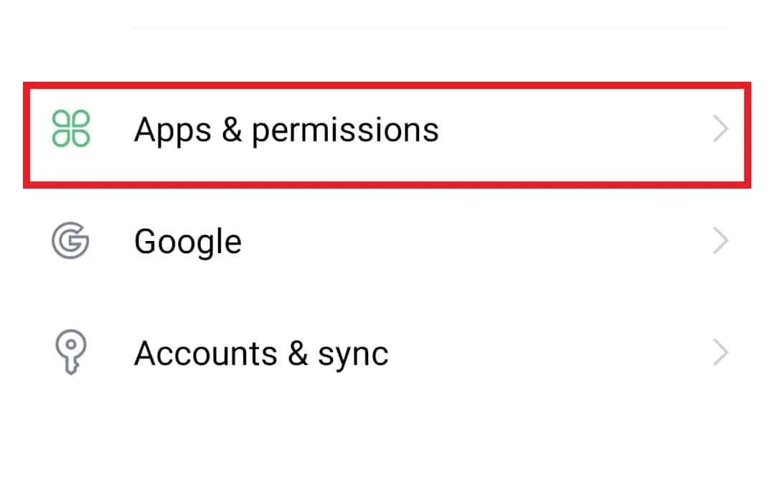Click the "sync" word in last row
Viewport: 775px width, 487px height.
tap(353, 355)
